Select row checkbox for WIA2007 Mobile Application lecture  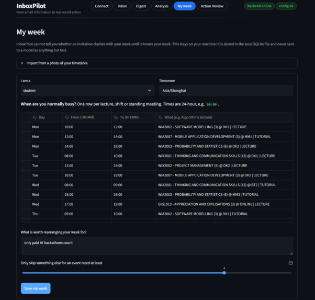pos(26,175)
